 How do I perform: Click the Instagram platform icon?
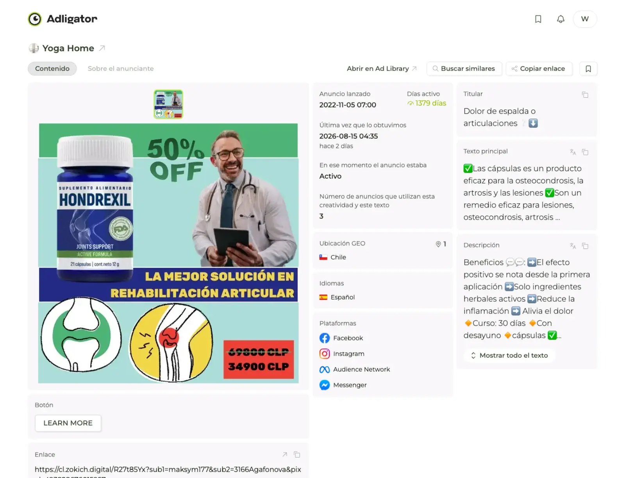click(324, 354)
